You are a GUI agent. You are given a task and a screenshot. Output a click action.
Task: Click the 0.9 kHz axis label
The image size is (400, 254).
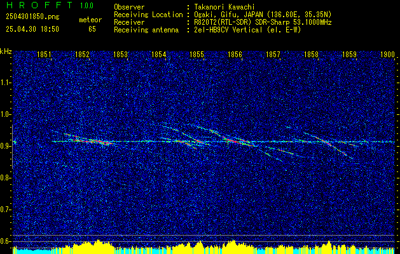coord(5,146)
